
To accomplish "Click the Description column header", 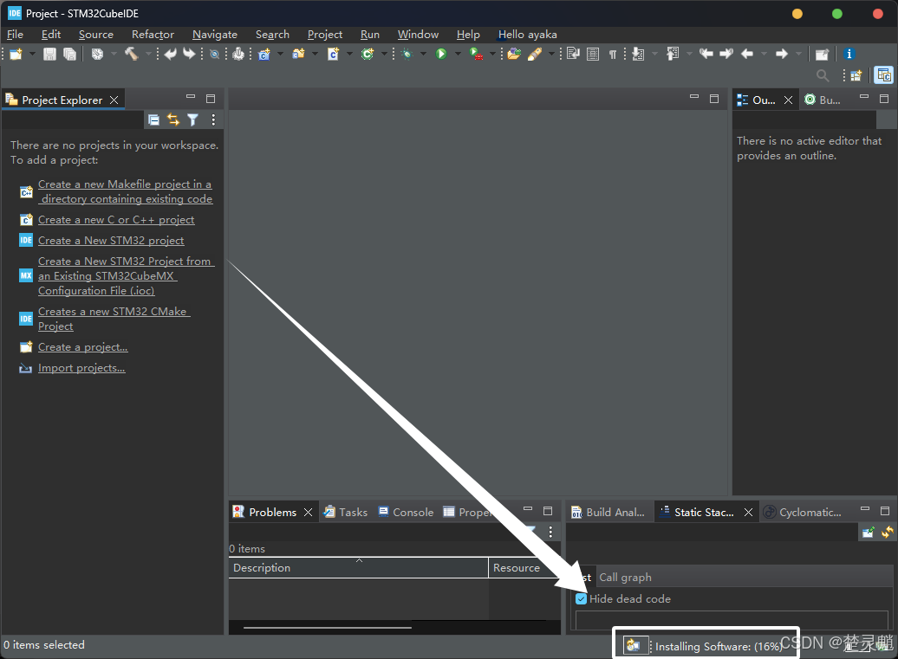I will point(359,567).
